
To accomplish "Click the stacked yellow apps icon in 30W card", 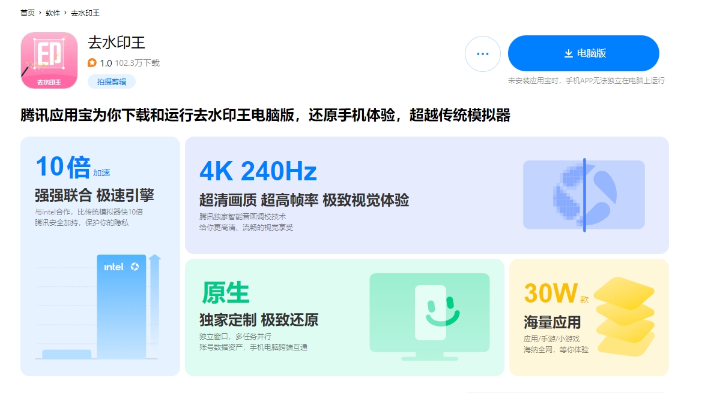I will coord(627,316).
